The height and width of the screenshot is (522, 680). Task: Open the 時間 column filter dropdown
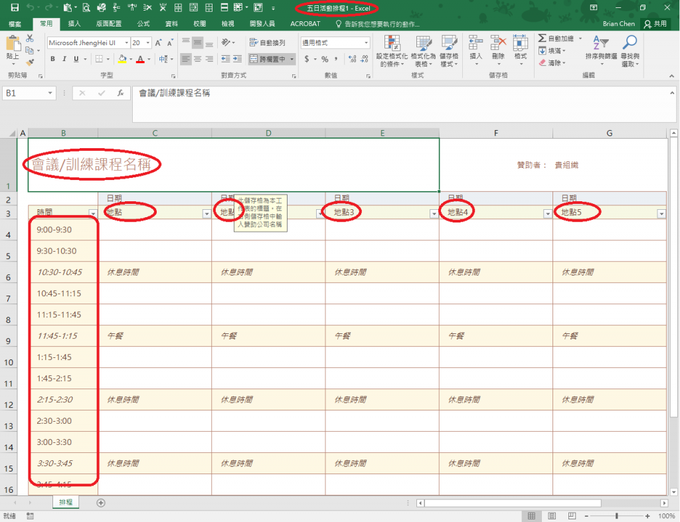pyautogui.click(x=93, y=213)
